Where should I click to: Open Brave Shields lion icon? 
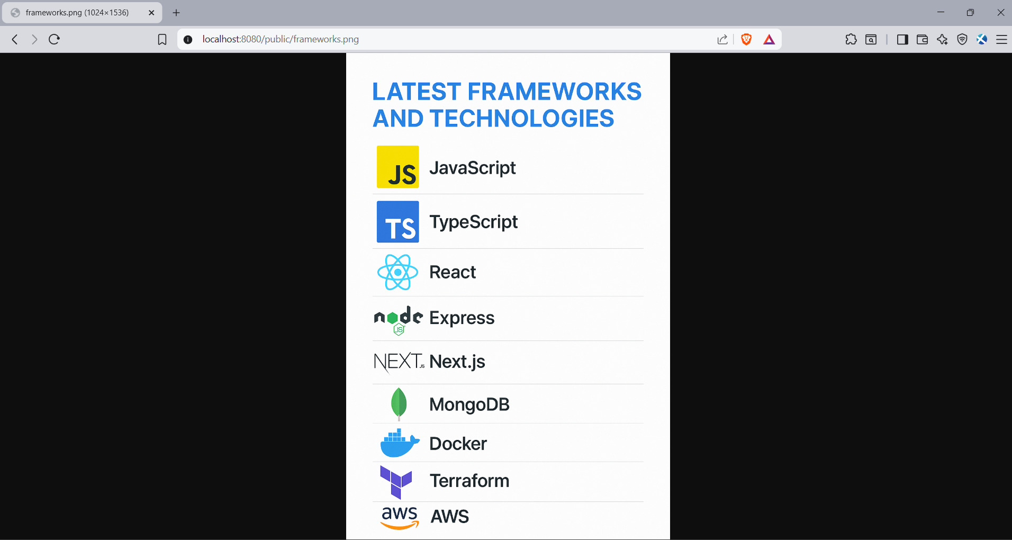(x=746, y=39)
